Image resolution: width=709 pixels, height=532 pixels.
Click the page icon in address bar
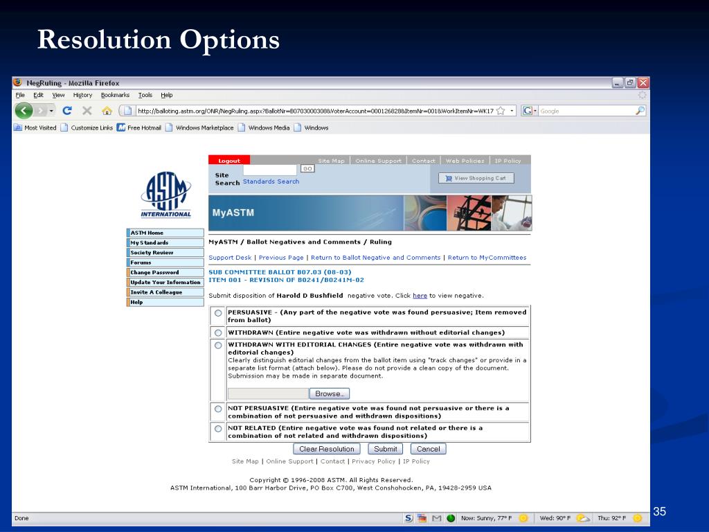tap(127, 111)
